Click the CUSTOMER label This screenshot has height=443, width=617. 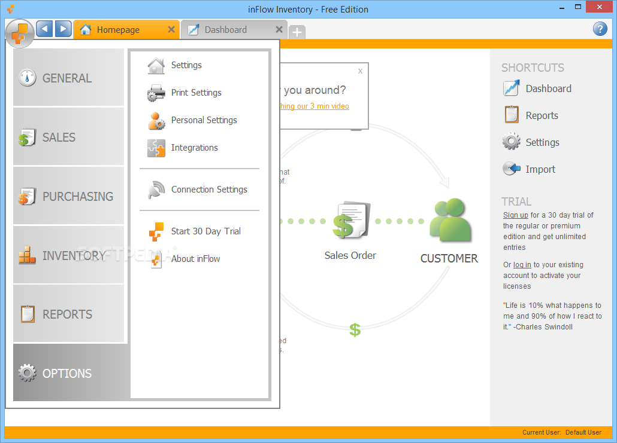point(449,258)
